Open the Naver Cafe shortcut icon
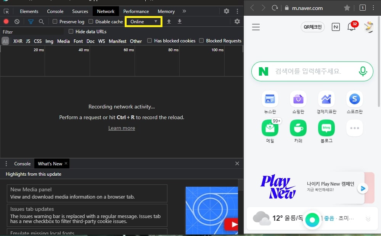This screenshot has height=236, width=381. click(x=298, y=128)
